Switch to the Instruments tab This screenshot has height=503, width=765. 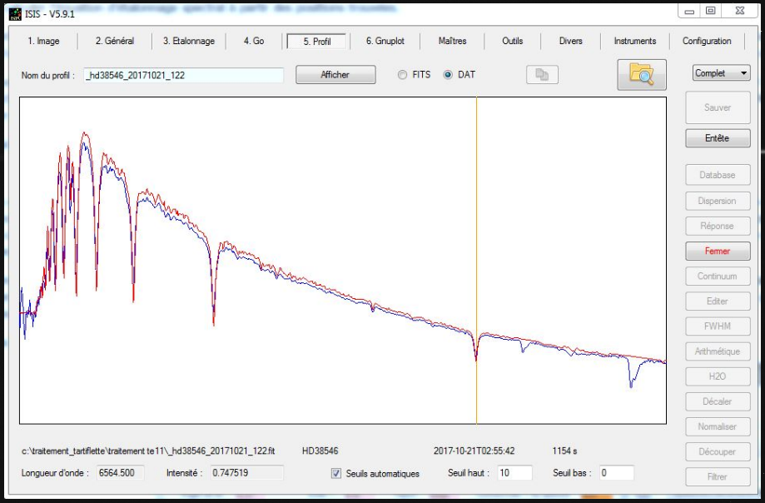tap(635, 41)
